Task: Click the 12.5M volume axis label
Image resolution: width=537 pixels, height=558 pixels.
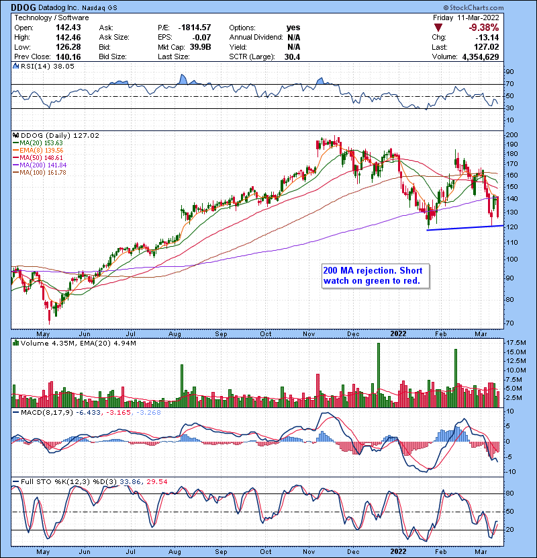Action: point(516,361)
